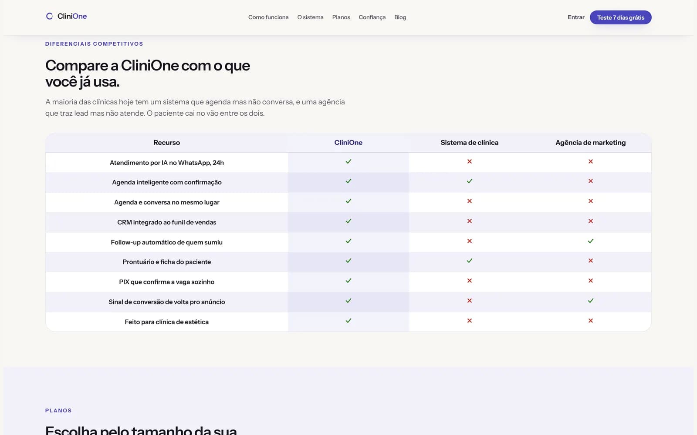The image size is (697, 435).
Task: Click Agência de marketing X for CRM integrado
Action: (x=591, y=221)
